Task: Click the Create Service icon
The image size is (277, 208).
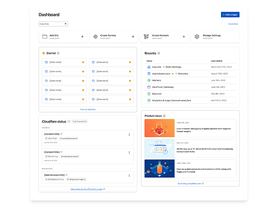Action: (x=95, y=36)
